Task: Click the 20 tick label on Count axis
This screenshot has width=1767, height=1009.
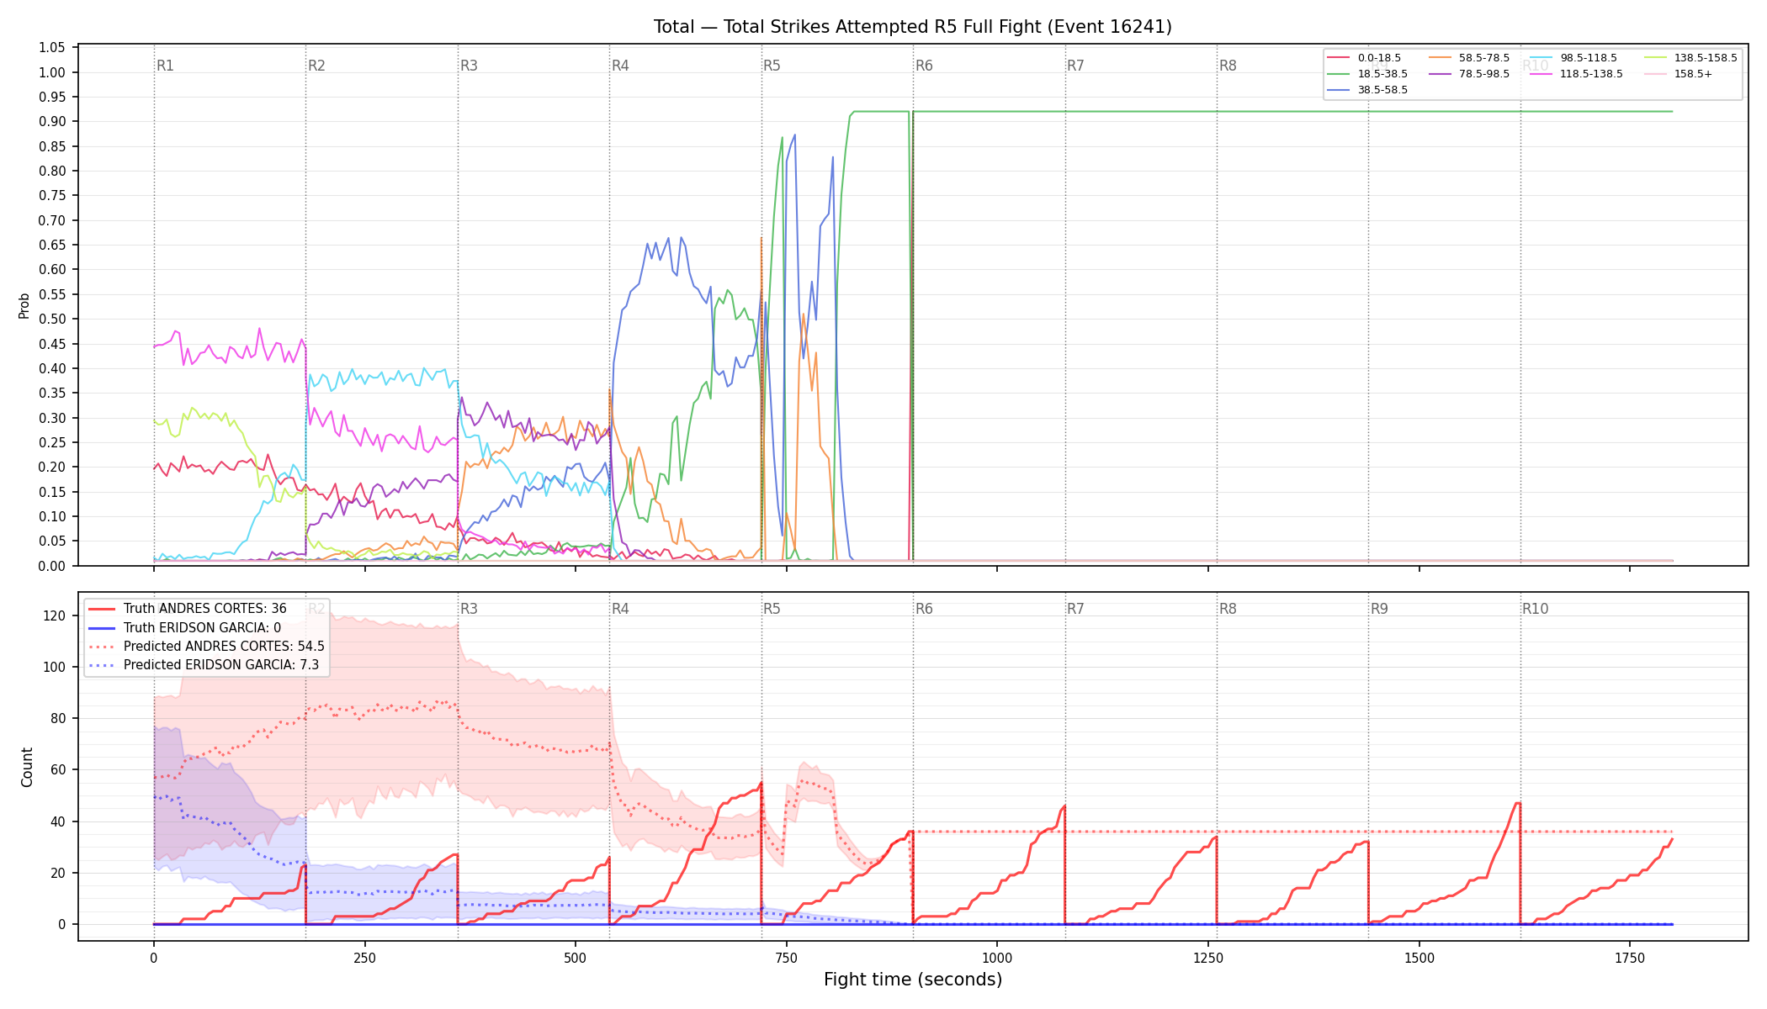Action: click(x=58, y=873)
